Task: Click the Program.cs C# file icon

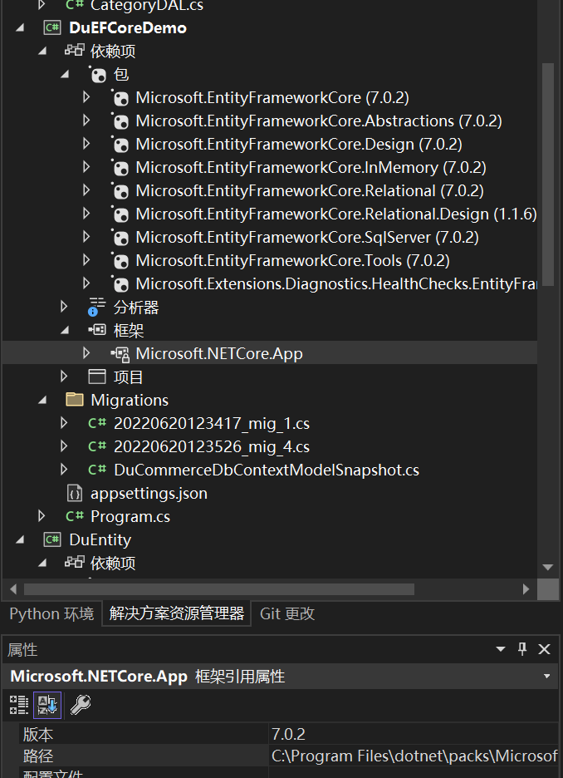Action: tap(75, 516)
